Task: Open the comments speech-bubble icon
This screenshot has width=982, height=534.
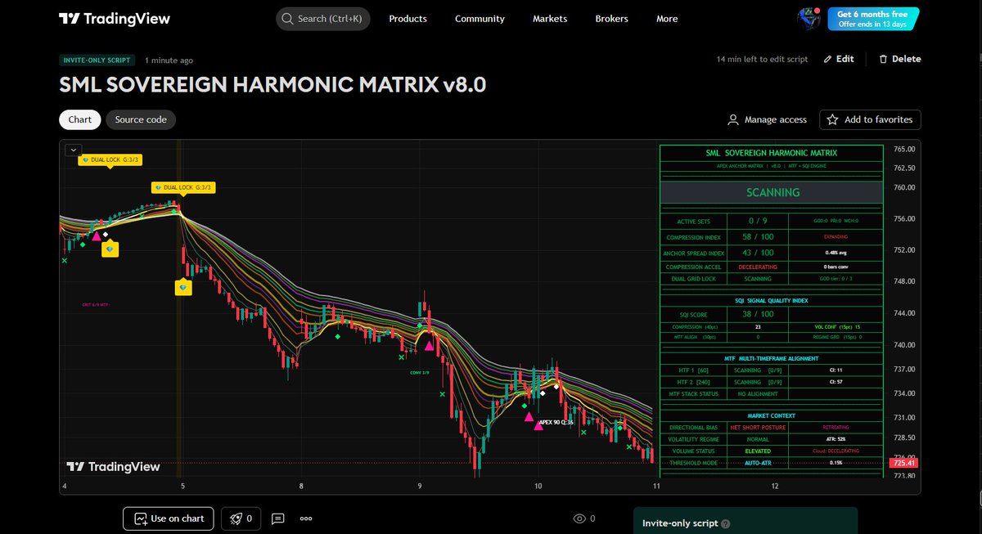Action: pos(277,518)
